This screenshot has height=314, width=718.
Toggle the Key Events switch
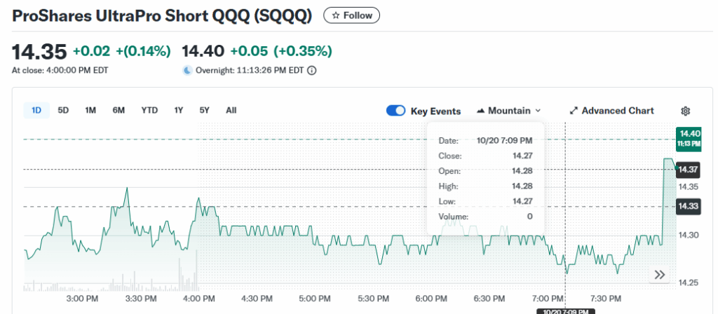(395, 111)
